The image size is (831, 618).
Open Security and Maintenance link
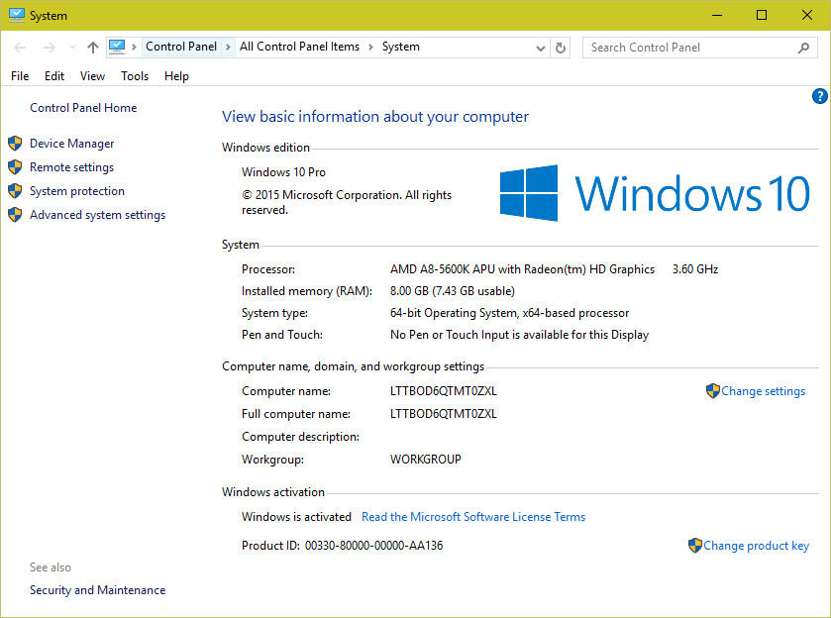click(97, 590)
